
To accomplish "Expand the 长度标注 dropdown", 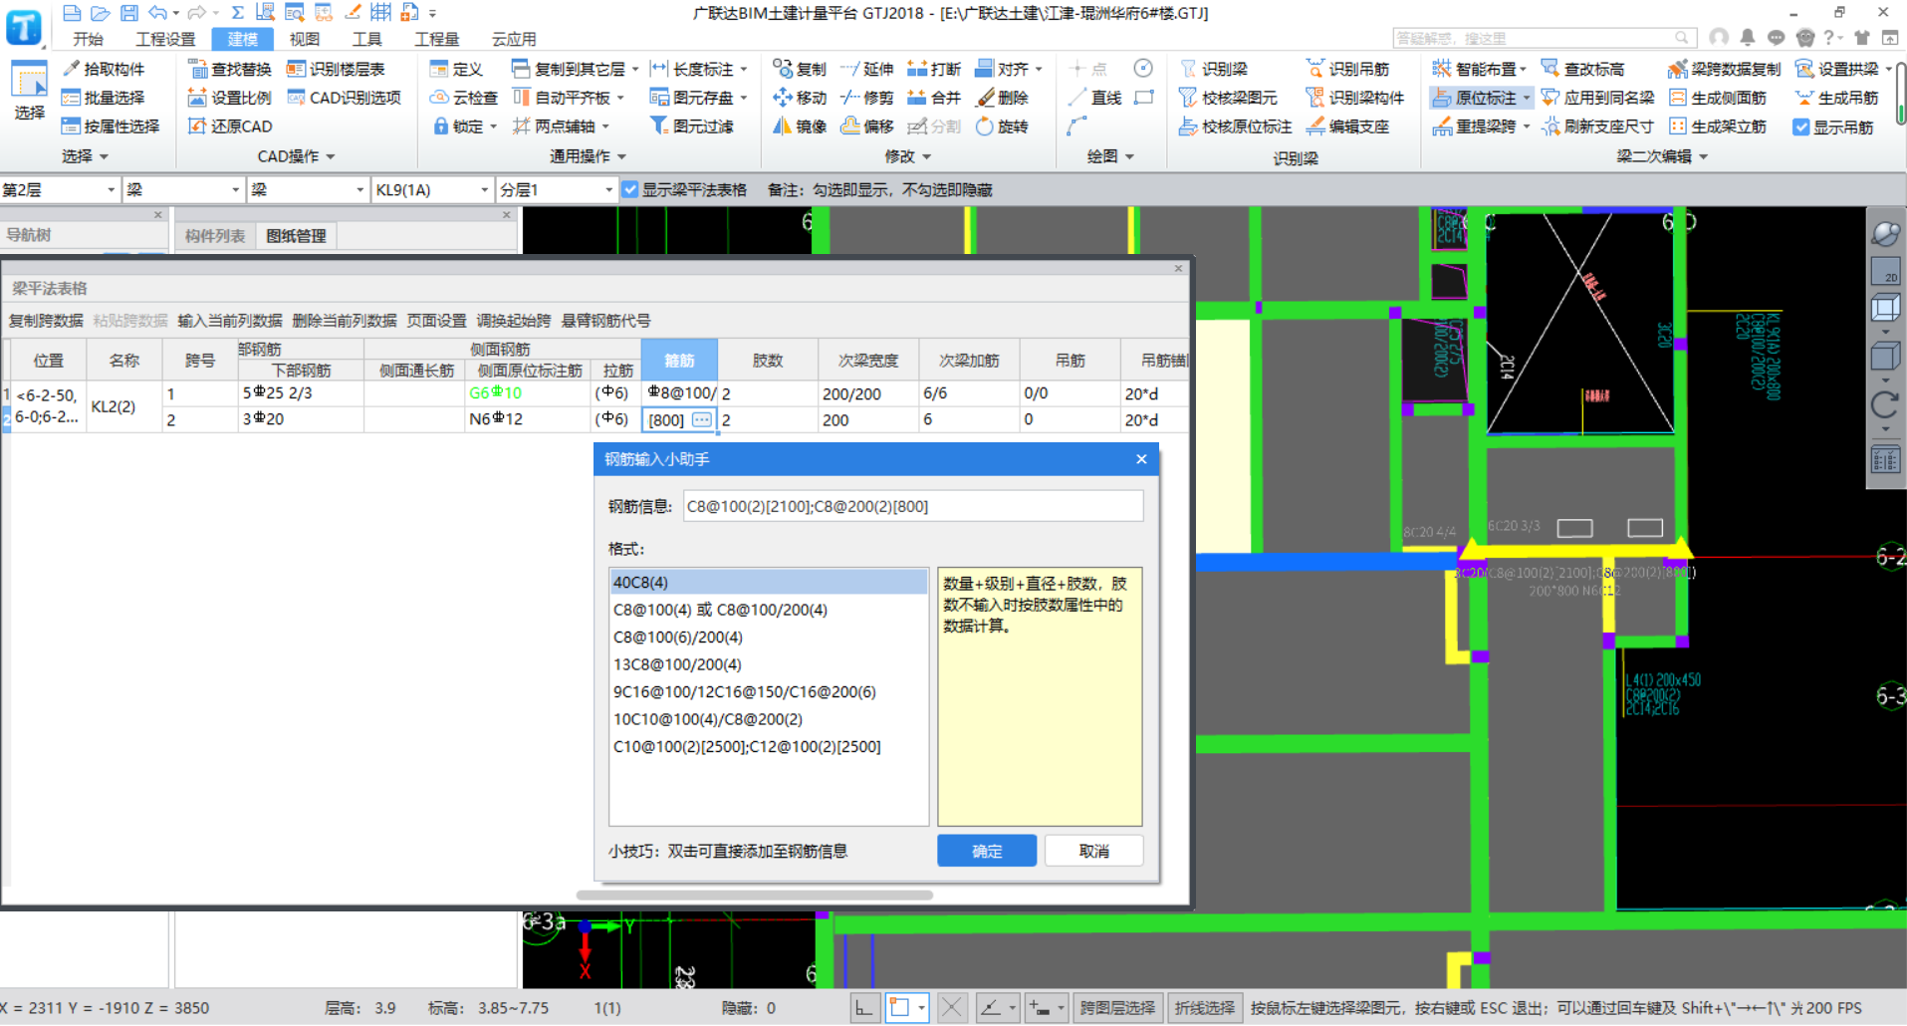I will tap(743, 69).
